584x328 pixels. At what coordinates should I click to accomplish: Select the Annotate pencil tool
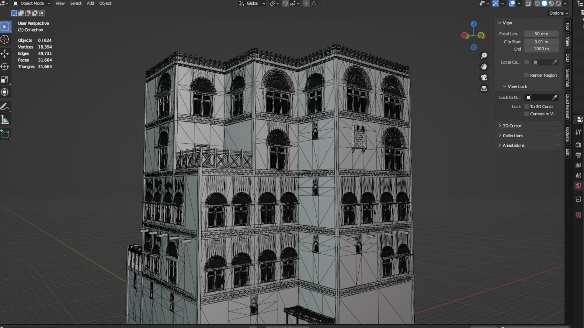click(x=5, y=107)
